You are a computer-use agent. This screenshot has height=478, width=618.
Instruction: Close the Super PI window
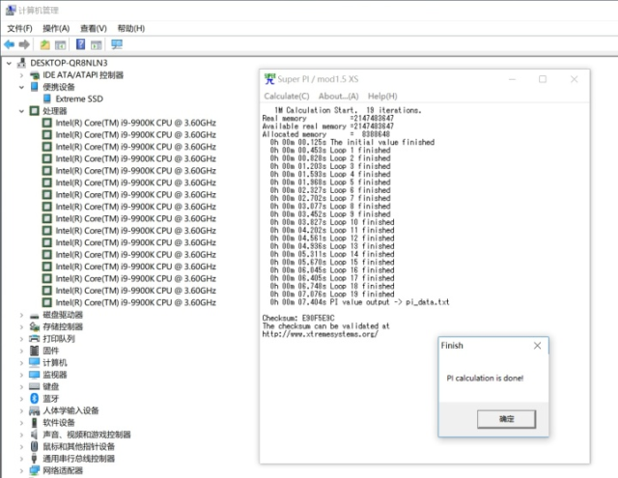575,79
